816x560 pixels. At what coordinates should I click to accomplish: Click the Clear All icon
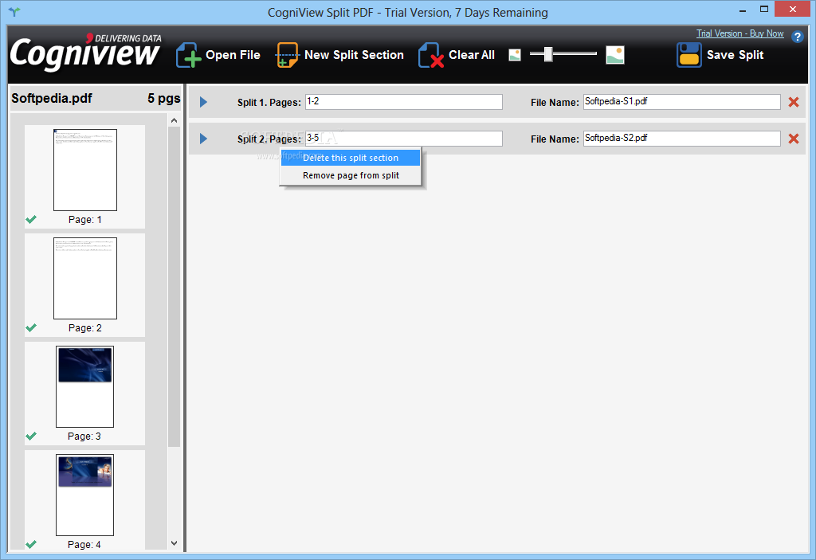point(431,55)
